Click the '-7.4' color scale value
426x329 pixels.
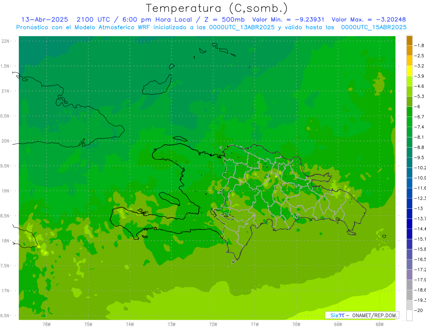tap(420, 127)
